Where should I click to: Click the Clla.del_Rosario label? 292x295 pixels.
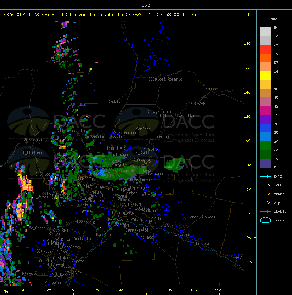point(165,79)
